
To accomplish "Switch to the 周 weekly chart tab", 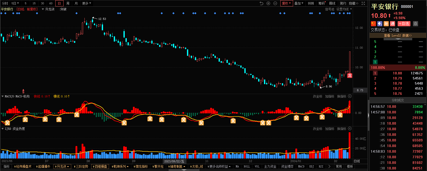I will pos(68,3).
